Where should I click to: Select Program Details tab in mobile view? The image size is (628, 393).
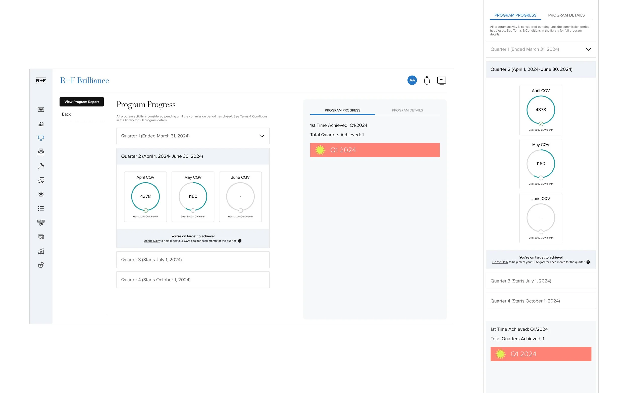[x=566, y=15]
